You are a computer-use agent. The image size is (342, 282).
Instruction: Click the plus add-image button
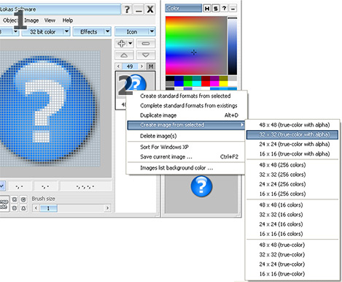coord(121,44)
